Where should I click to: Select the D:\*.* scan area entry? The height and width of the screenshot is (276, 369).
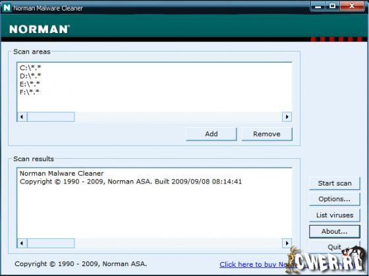click(x=30, y=76)
